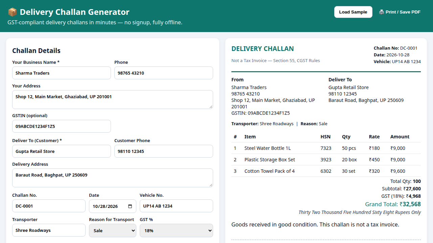Click the Steel Water Bottle 1L item
433x243 pixels.
click(268, 148)
